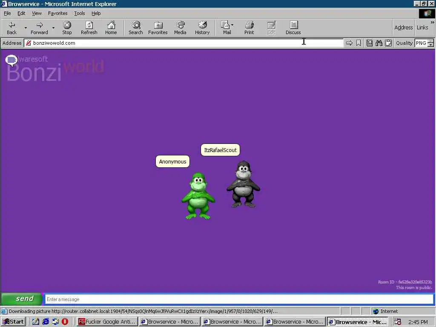Launch Internet Explorer from quick launch
436x327 pixels.
(46, 321)
